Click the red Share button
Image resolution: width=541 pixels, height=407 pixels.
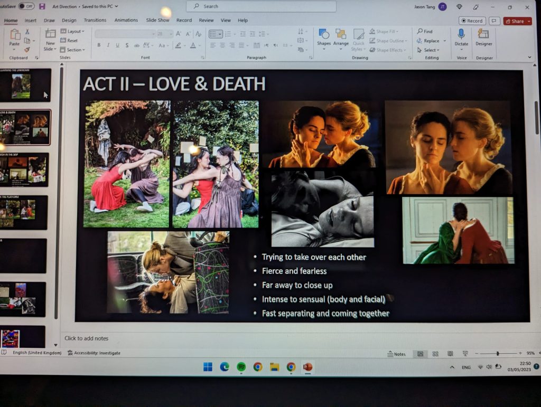pyautogui.click(x=517, y=21)
